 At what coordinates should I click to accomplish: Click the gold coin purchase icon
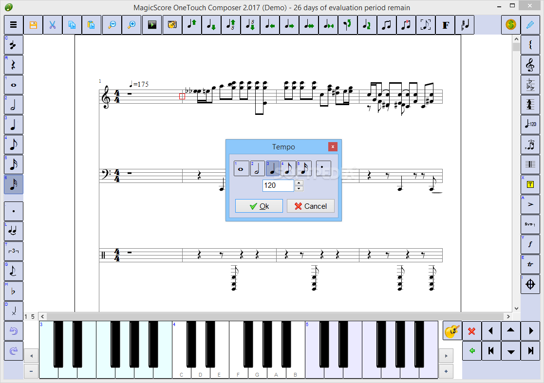pos(511,25)
